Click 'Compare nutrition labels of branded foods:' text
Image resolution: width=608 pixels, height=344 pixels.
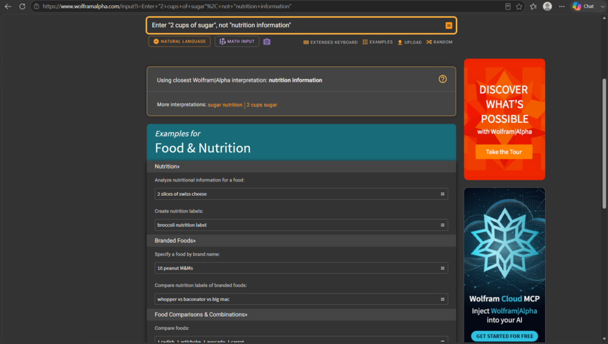[x=201, y=285]
